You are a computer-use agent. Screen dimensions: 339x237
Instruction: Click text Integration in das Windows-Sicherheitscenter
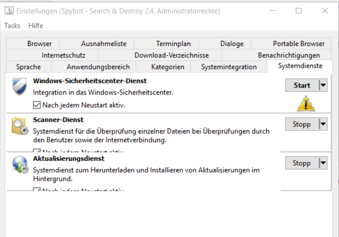[103, 93]
